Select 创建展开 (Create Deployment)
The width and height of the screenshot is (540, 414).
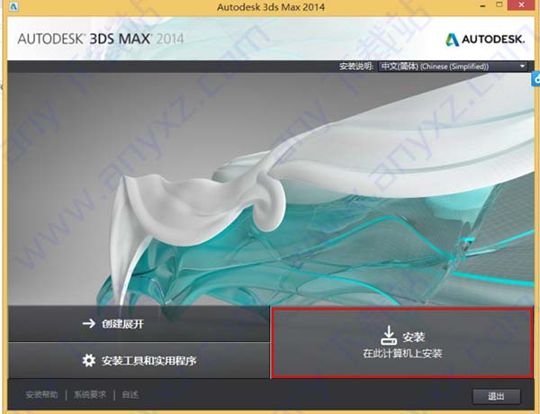[139, 324]
